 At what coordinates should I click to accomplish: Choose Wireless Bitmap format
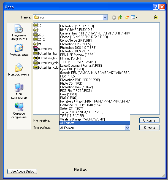click(95, 119)
